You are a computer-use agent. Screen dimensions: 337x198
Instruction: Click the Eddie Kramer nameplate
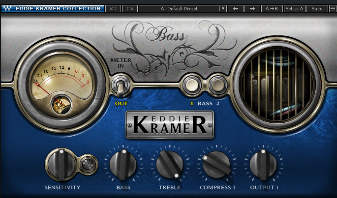click(170, 125)
